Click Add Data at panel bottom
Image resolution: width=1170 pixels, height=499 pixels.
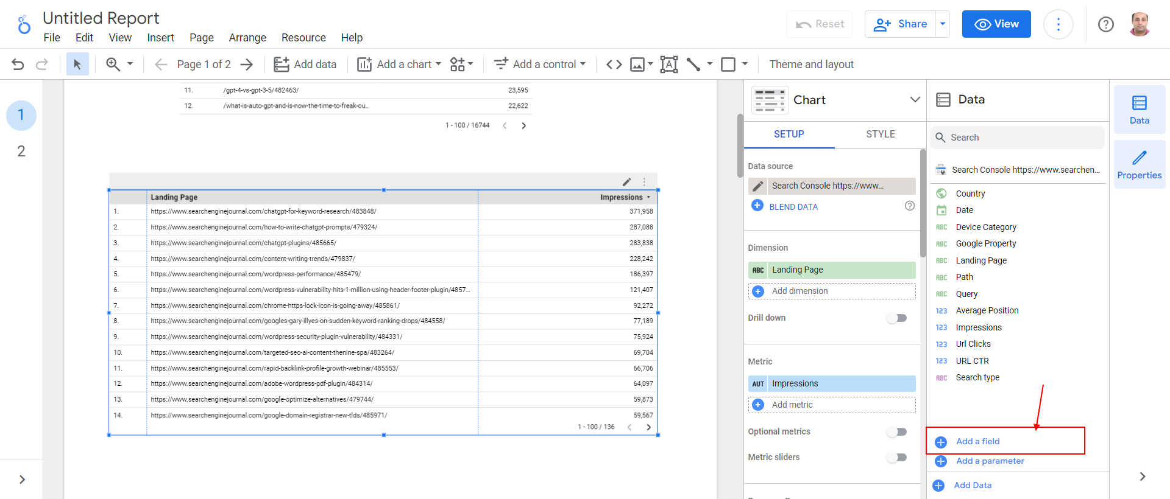(973, 485)
